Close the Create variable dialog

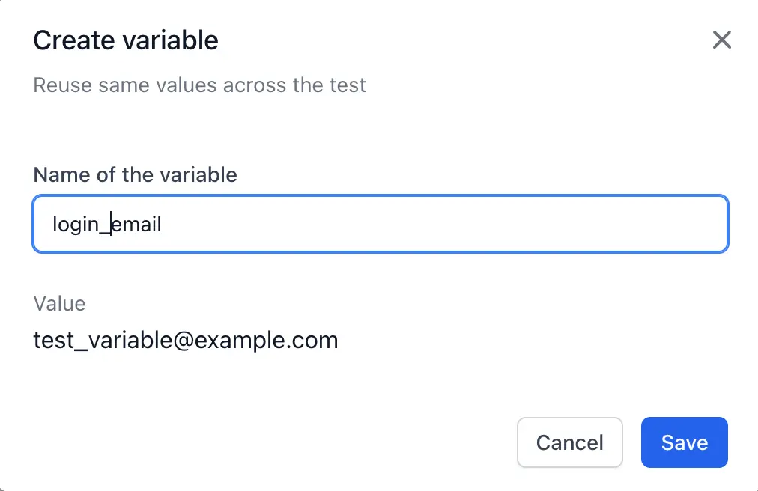[x=721, y=40]
